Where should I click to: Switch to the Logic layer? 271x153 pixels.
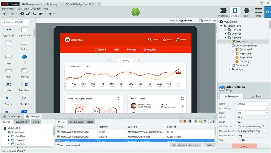click(x=247, y=12)
